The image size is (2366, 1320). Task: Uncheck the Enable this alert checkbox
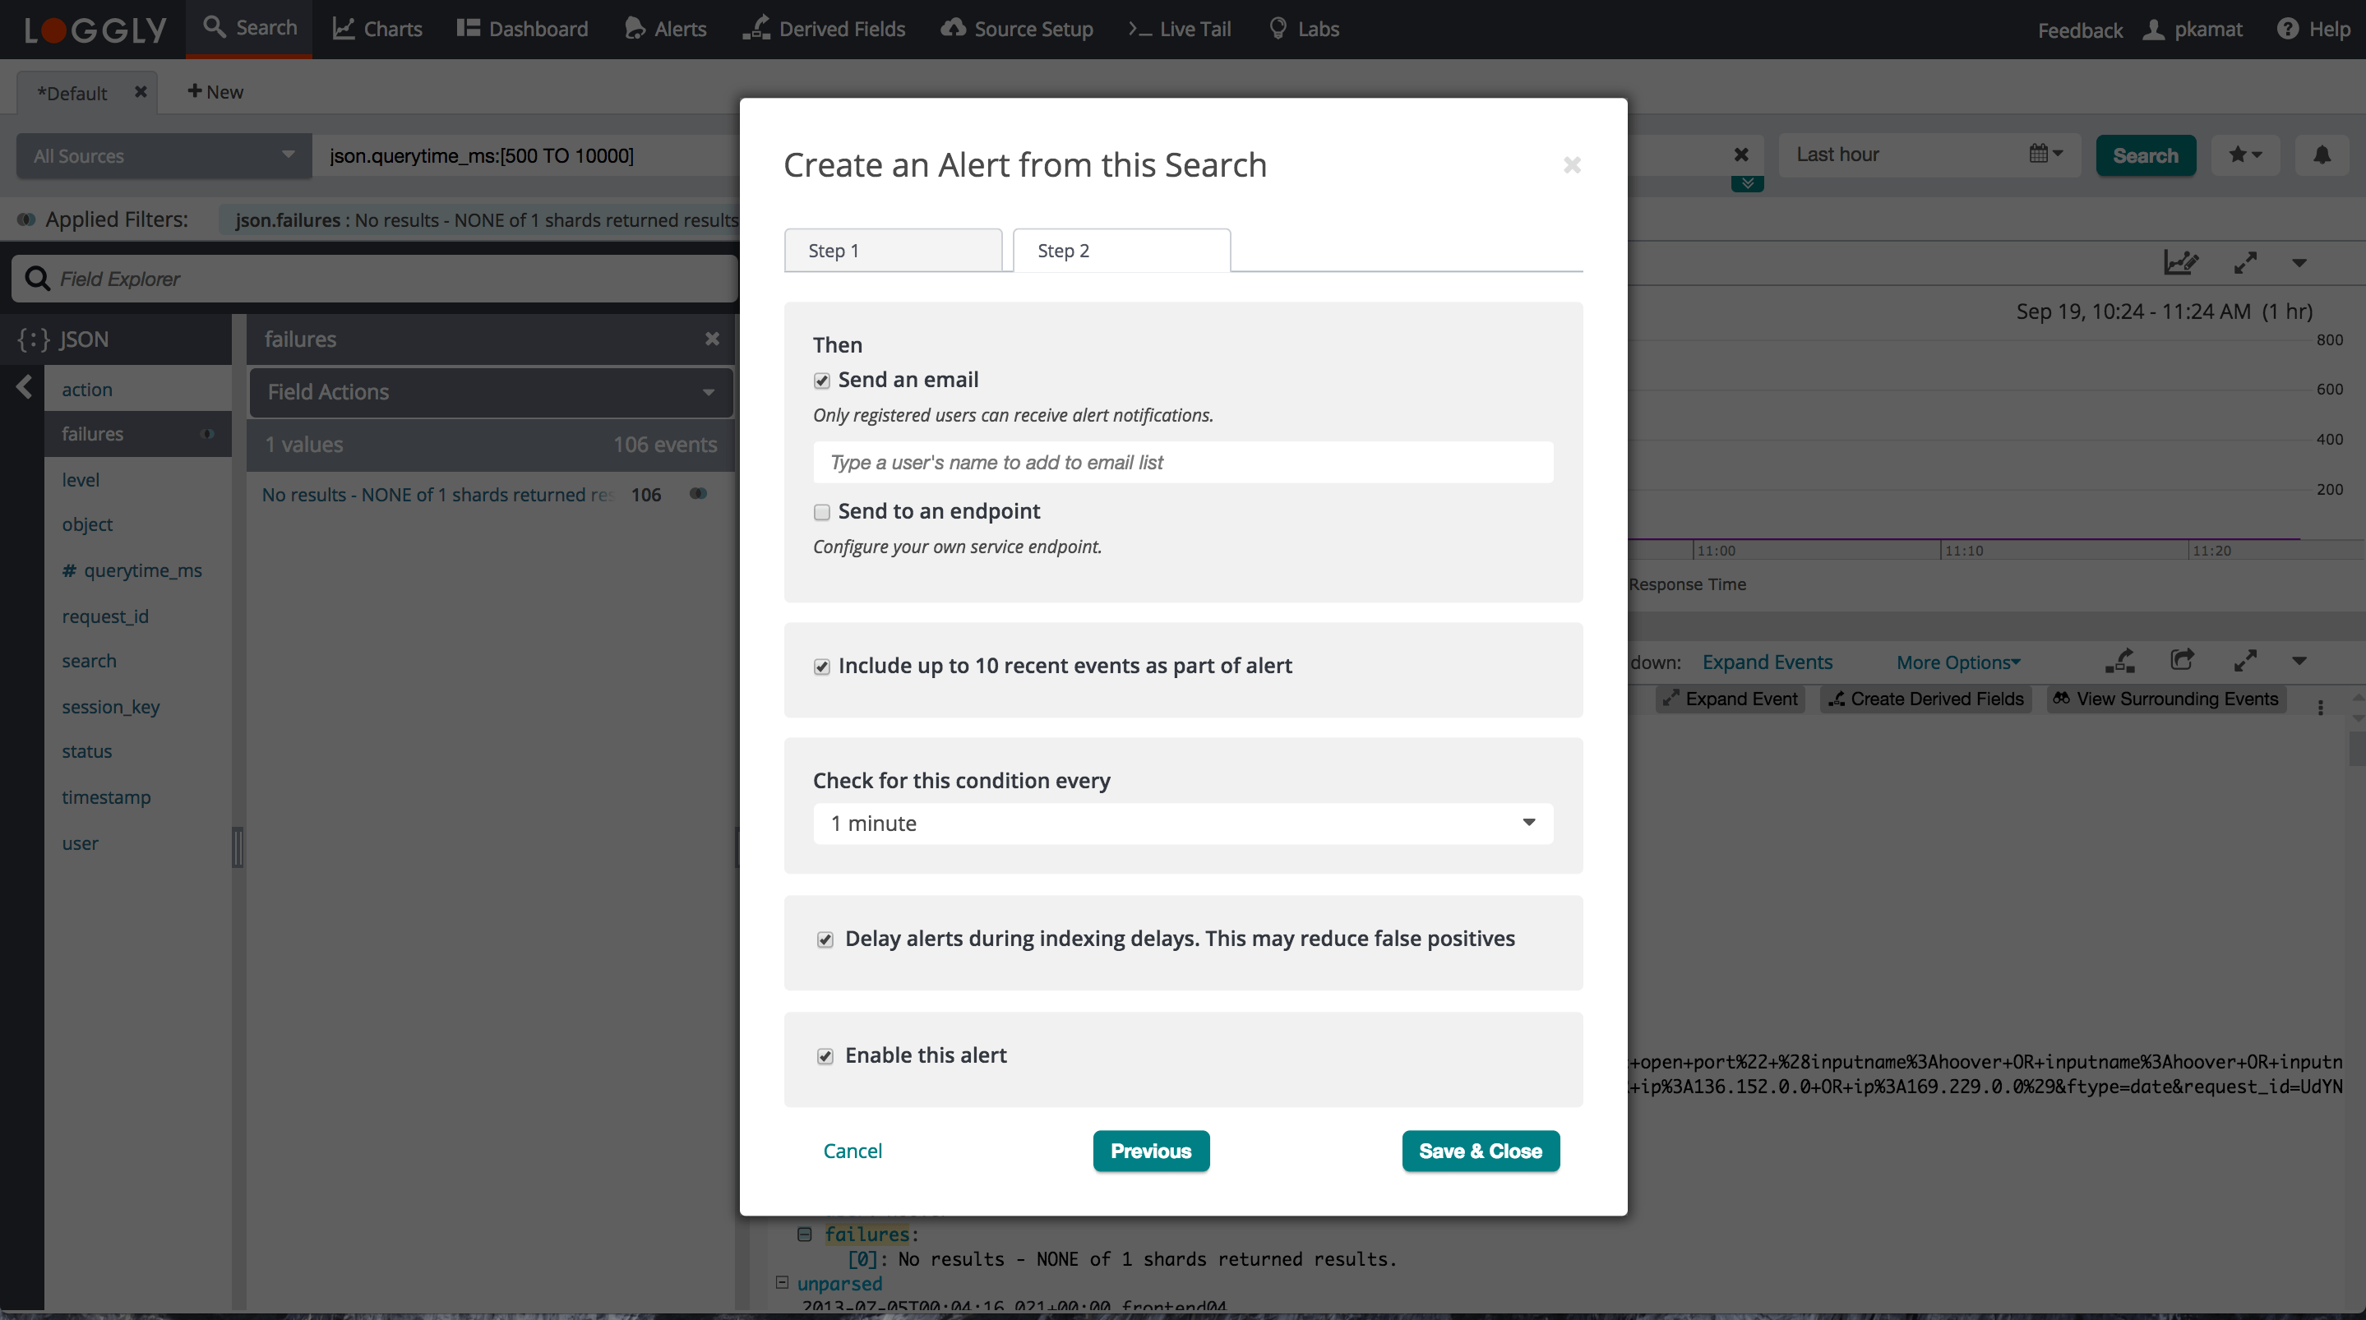pyautogui.click(x=825, y=1056)
